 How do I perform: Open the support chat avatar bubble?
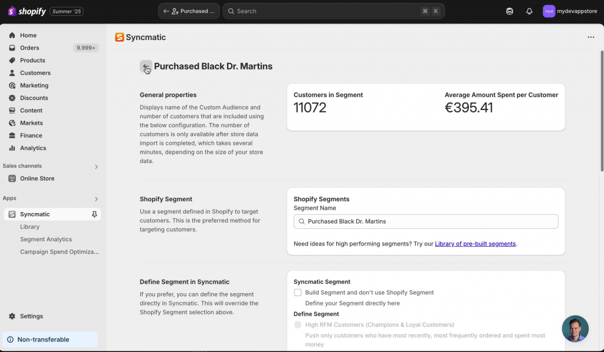click(x=575, y=328)
